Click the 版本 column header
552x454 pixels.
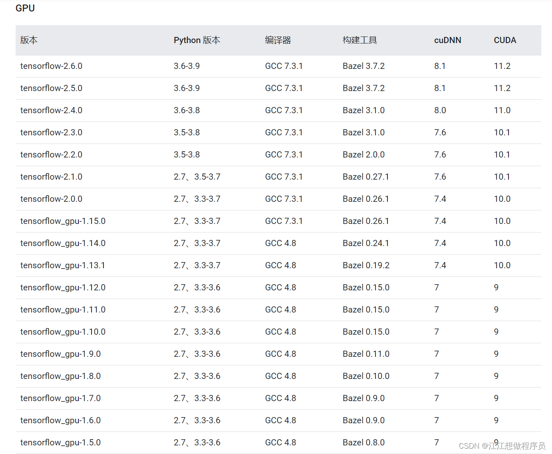pos(29,40)
